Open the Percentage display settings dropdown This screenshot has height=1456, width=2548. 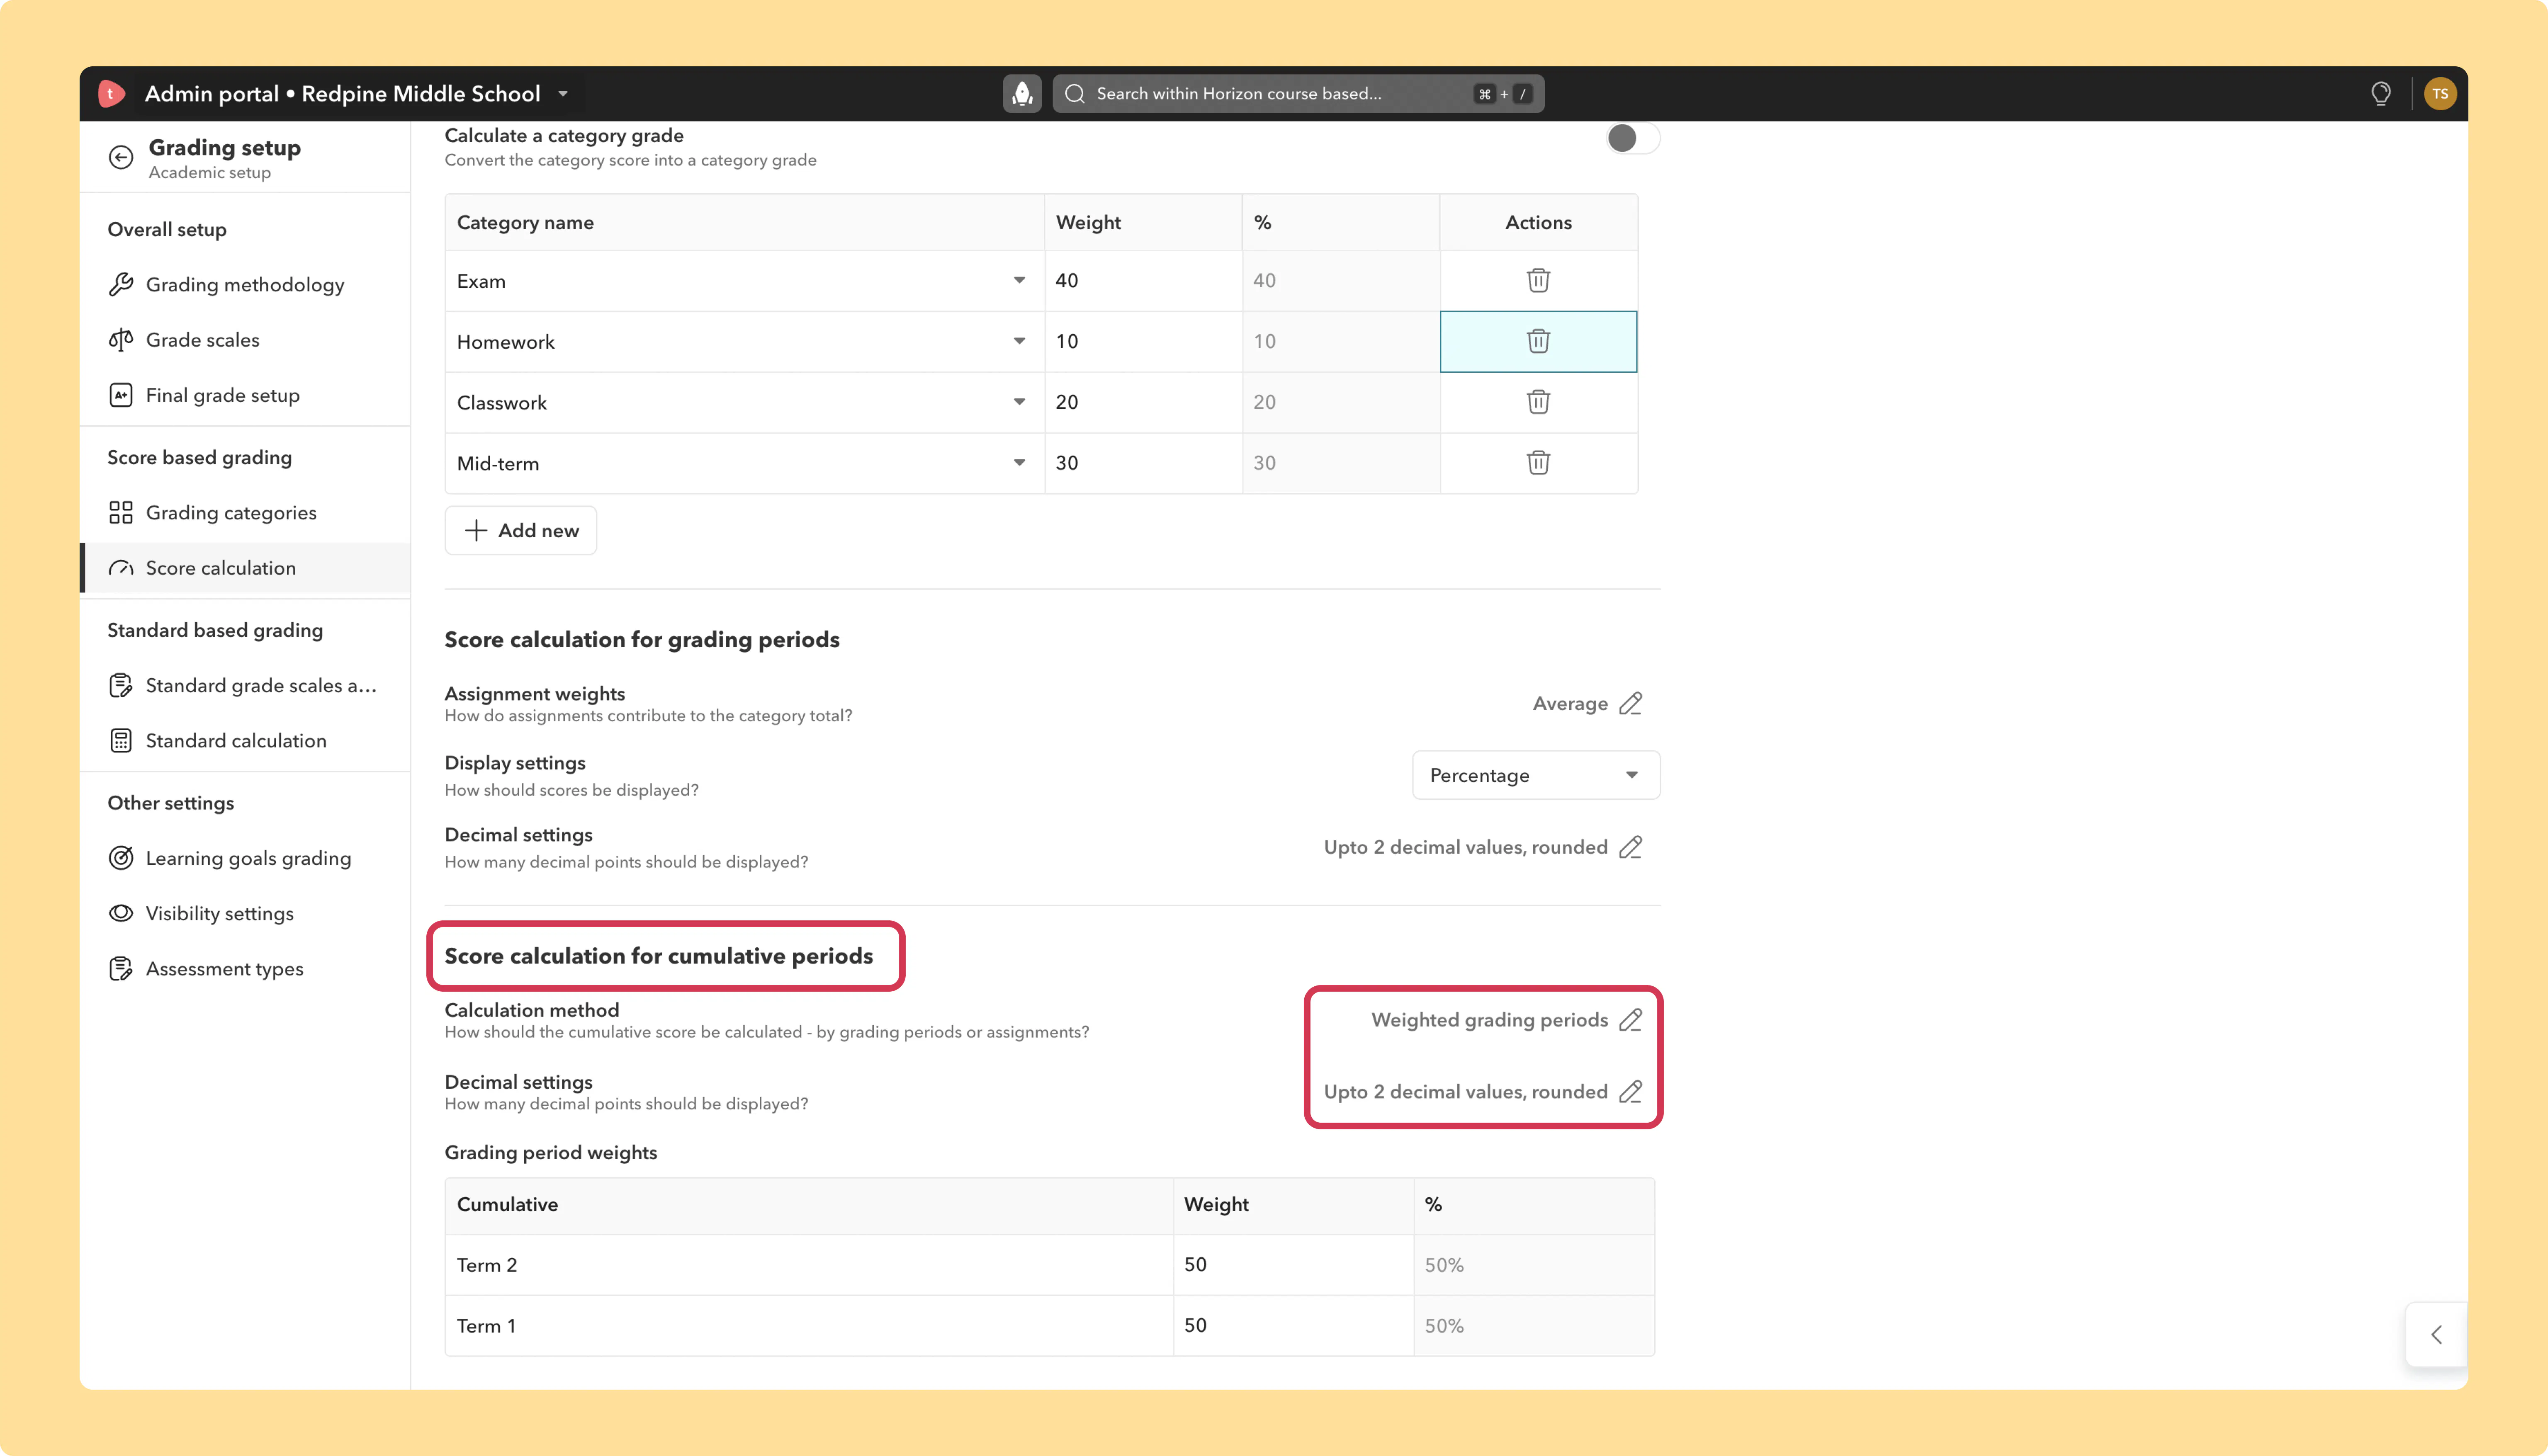point(1536,775)
